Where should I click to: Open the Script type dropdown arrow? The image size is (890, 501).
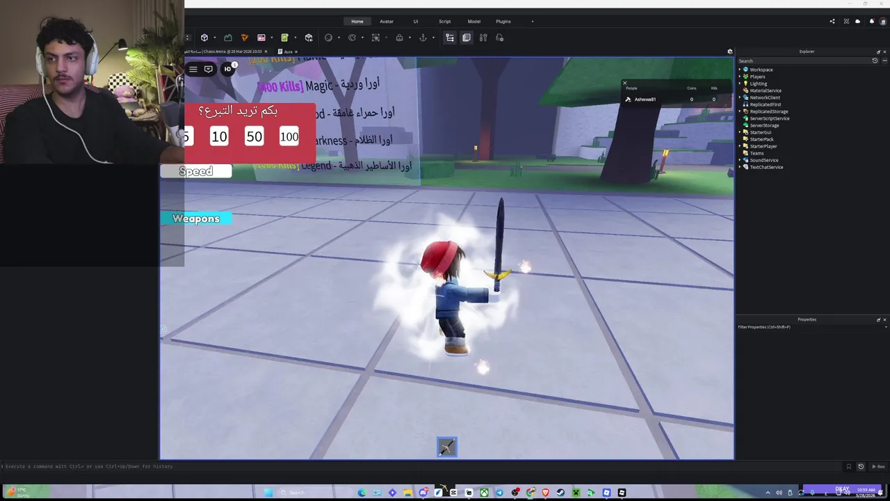point(295,38)
